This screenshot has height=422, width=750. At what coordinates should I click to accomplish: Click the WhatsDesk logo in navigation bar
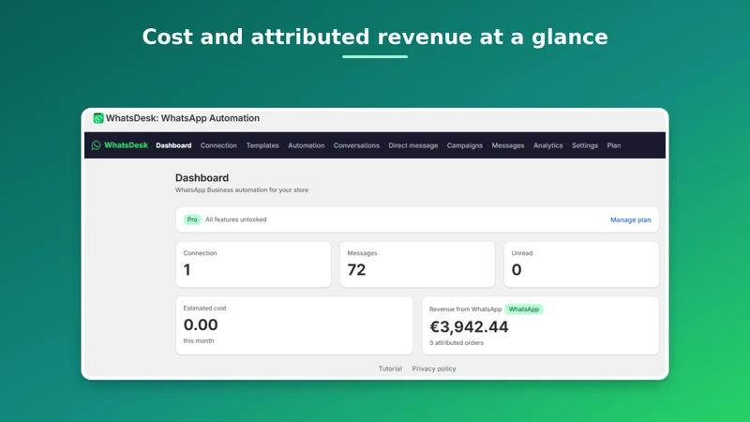coord(120,145)
